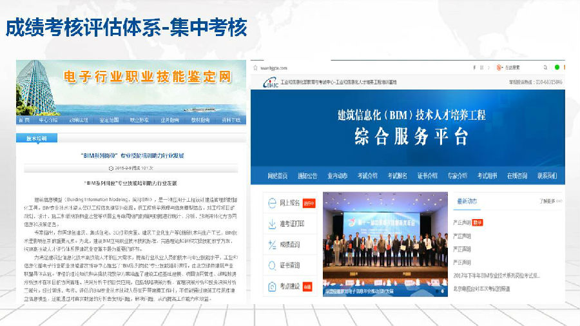Click the clock icon next to article date
The width and height of the screenshot is (580, 326).
point(111,168)
